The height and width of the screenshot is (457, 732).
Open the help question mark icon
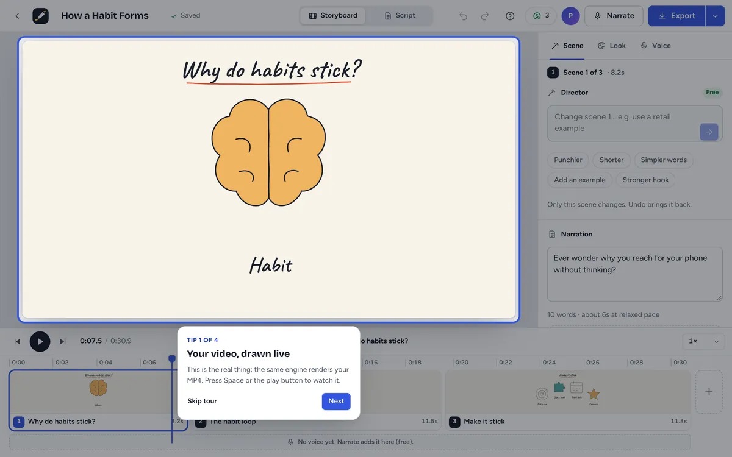coord(510,16)
